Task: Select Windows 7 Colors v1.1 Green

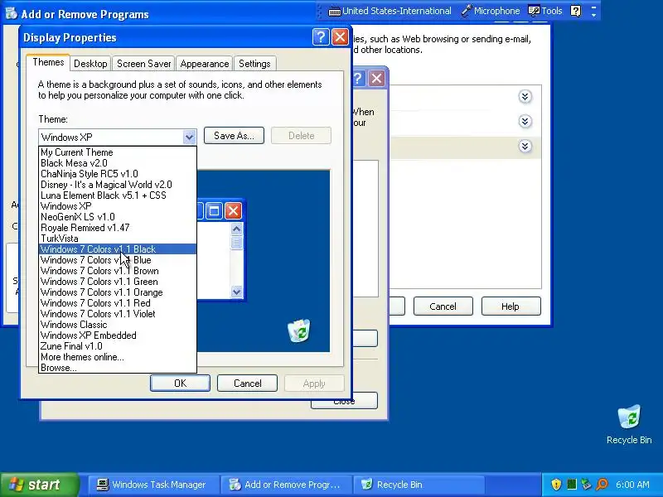Action: [118, 282]
